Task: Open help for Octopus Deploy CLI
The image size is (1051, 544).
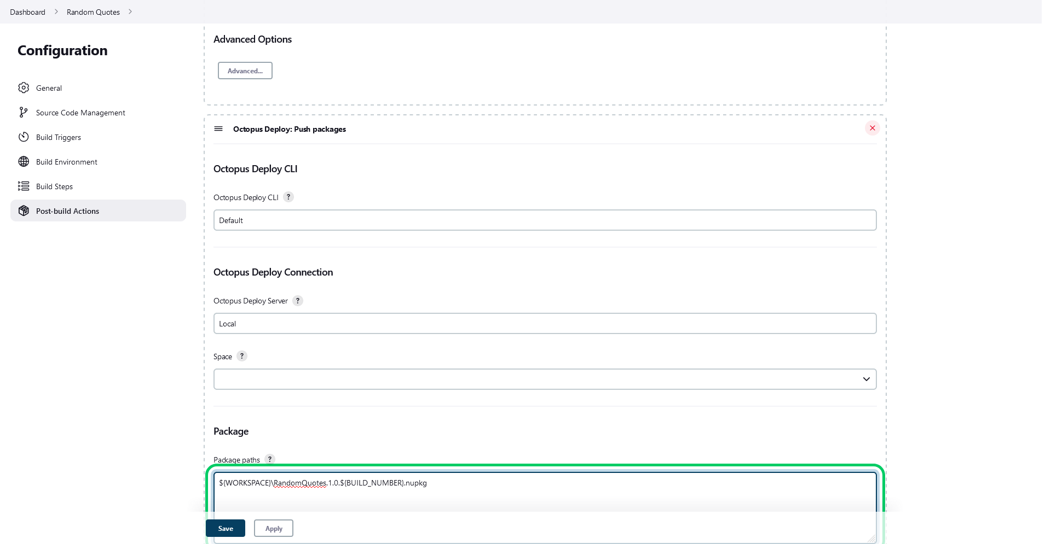Action: (288, 197)
